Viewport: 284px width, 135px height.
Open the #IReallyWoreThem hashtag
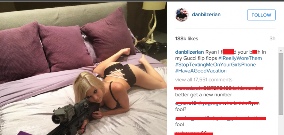pos(240,58)
